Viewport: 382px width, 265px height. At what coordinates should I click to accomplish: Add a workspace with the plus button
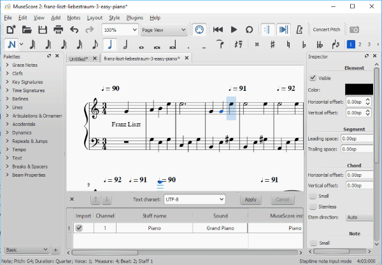click(55, 250)
